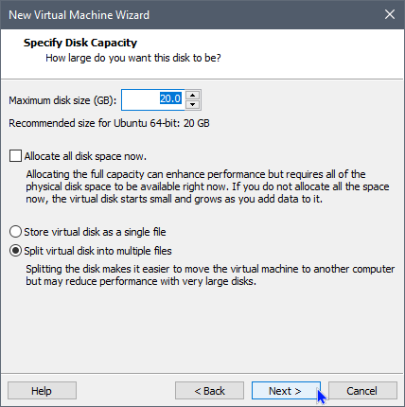This screenshot has height=407, width=405.
Task: Continue with the Next > button
Action: tap(286, 391)
